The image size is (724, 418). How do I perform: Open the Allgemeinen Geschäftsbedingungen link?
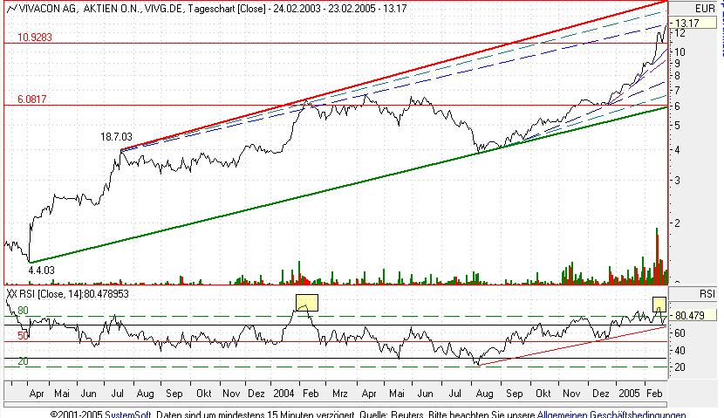pos(611,415)
